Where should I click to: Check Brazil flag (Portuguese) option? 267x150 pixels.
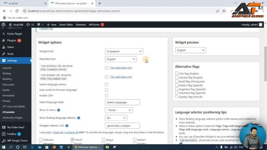coord(176,81)
